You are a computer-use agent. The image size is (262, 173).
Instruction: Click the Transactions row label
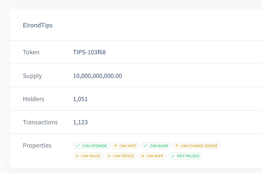pos(40,122)
